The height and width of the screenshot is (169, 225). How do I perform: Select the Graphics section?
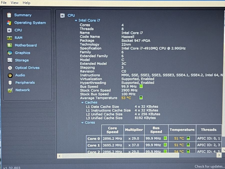pos(22,53)
